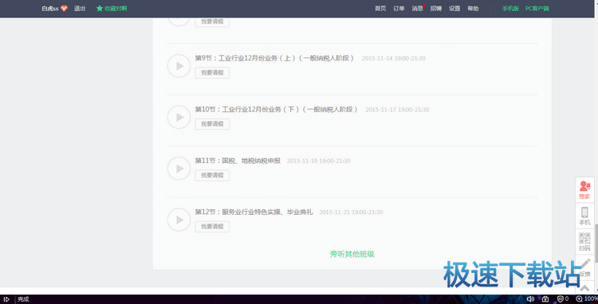Screen dimensions: 598x304
Task: Click the VIP badge next to 白虎ss
Action: click(64, 9)
